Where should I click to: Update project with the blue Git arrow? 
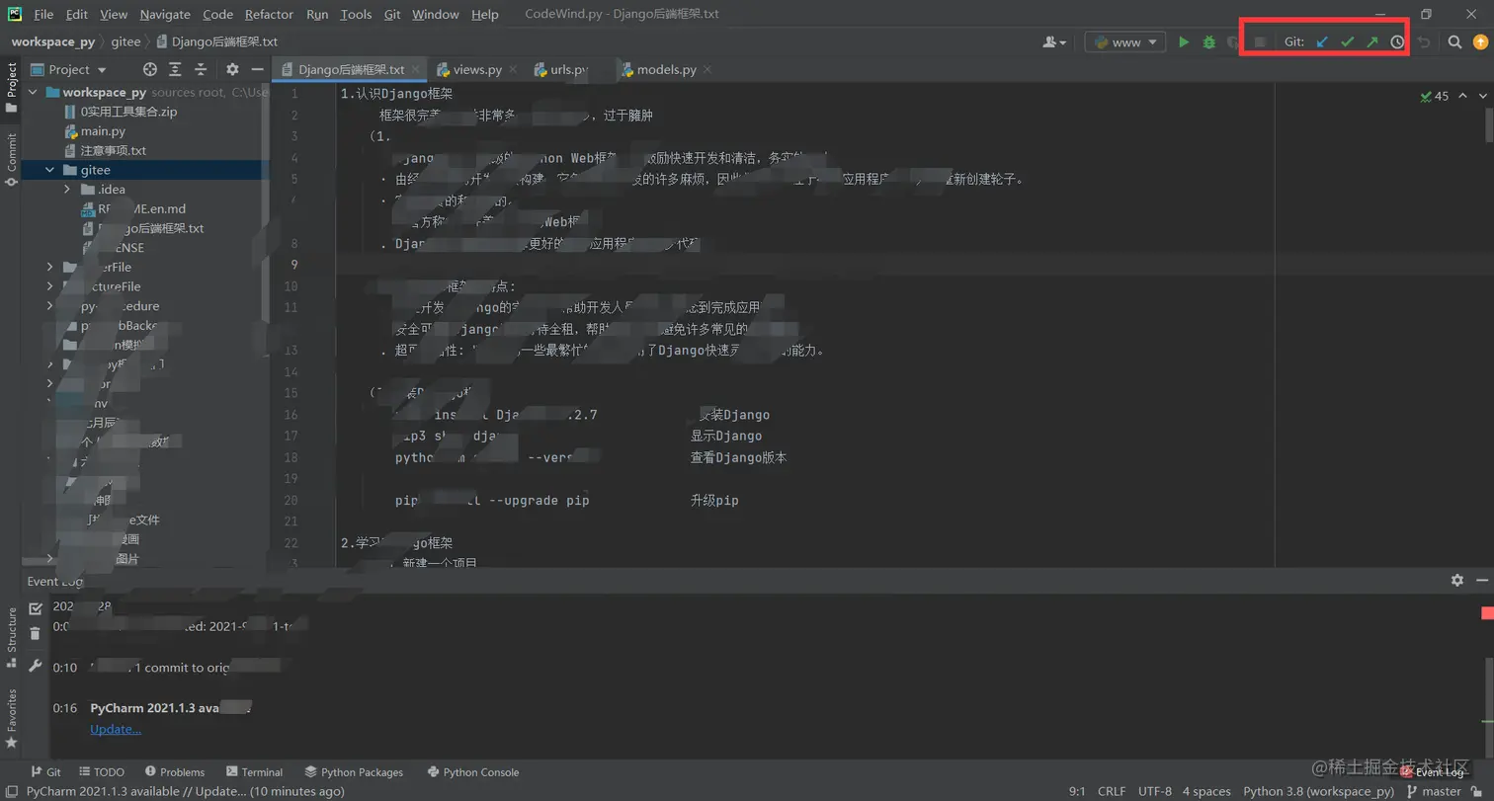[1322, 42]
